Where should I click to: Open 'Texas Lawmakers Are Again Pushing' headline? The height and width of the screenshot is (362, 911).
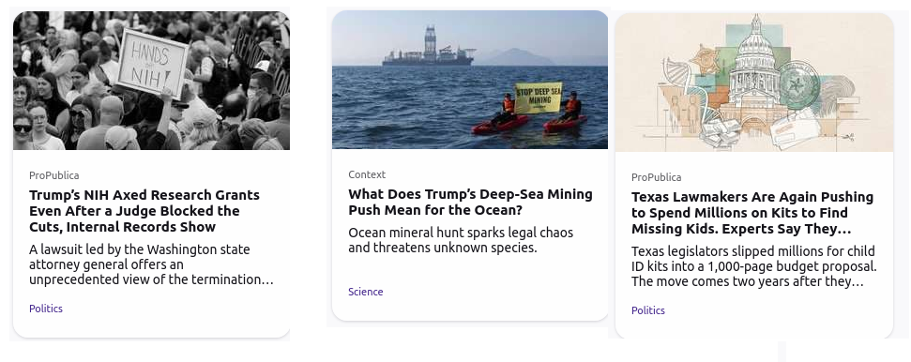(x=752, y=213)
